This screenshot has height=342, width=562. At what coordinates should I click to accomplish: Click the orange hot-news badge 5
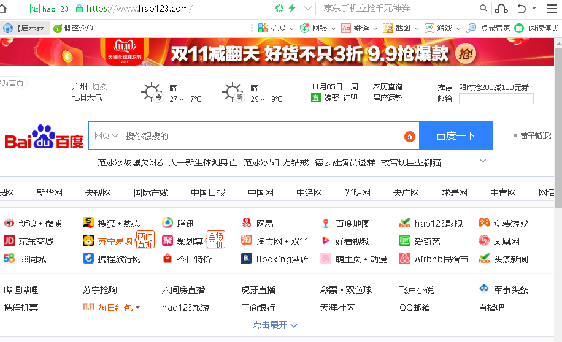[x=410, y=136]
